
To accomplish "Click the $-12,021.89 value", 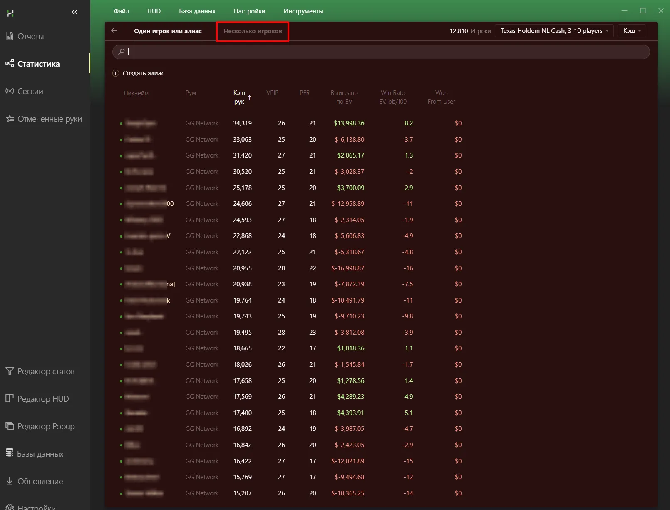I will click(x=348, y=461).
